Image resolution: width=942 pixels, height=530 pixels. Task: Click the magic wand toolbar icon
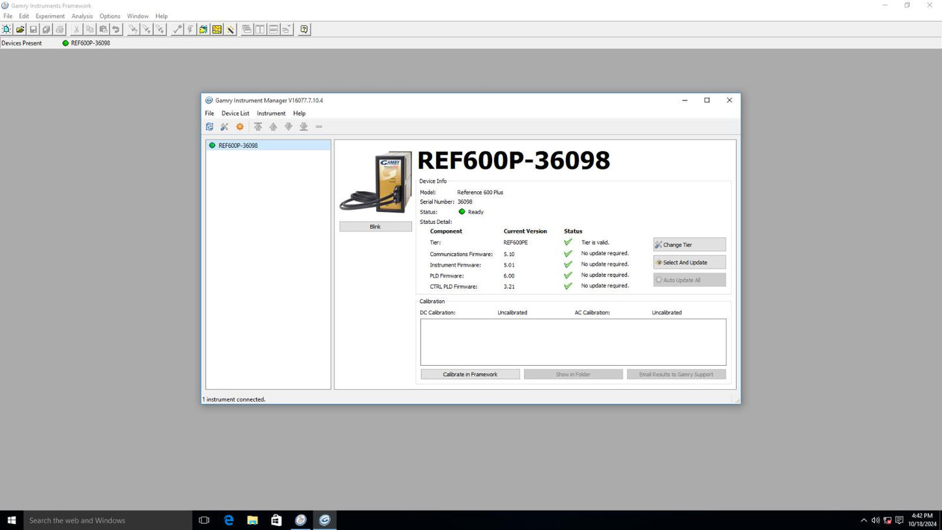pyautogui.click(x=230, y=29)
